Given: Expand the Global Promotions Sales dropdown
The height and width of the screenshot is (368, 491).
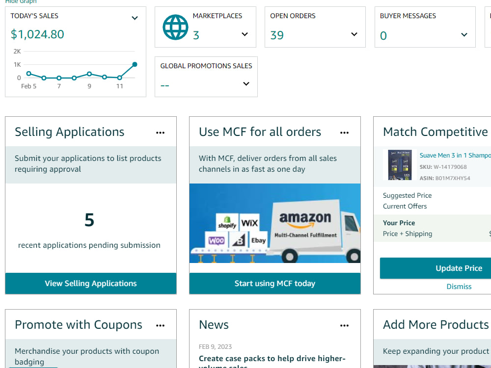Looking at the screenshot, I should (245, 83).
